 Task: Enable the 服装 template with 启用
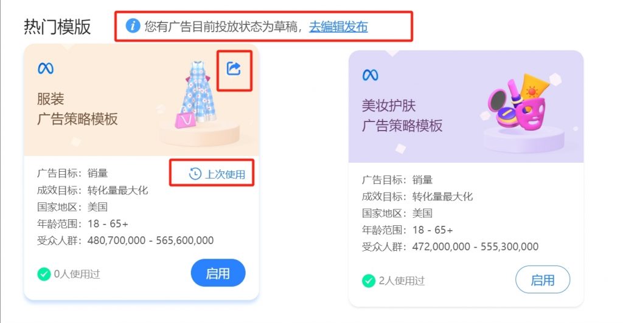218,273
